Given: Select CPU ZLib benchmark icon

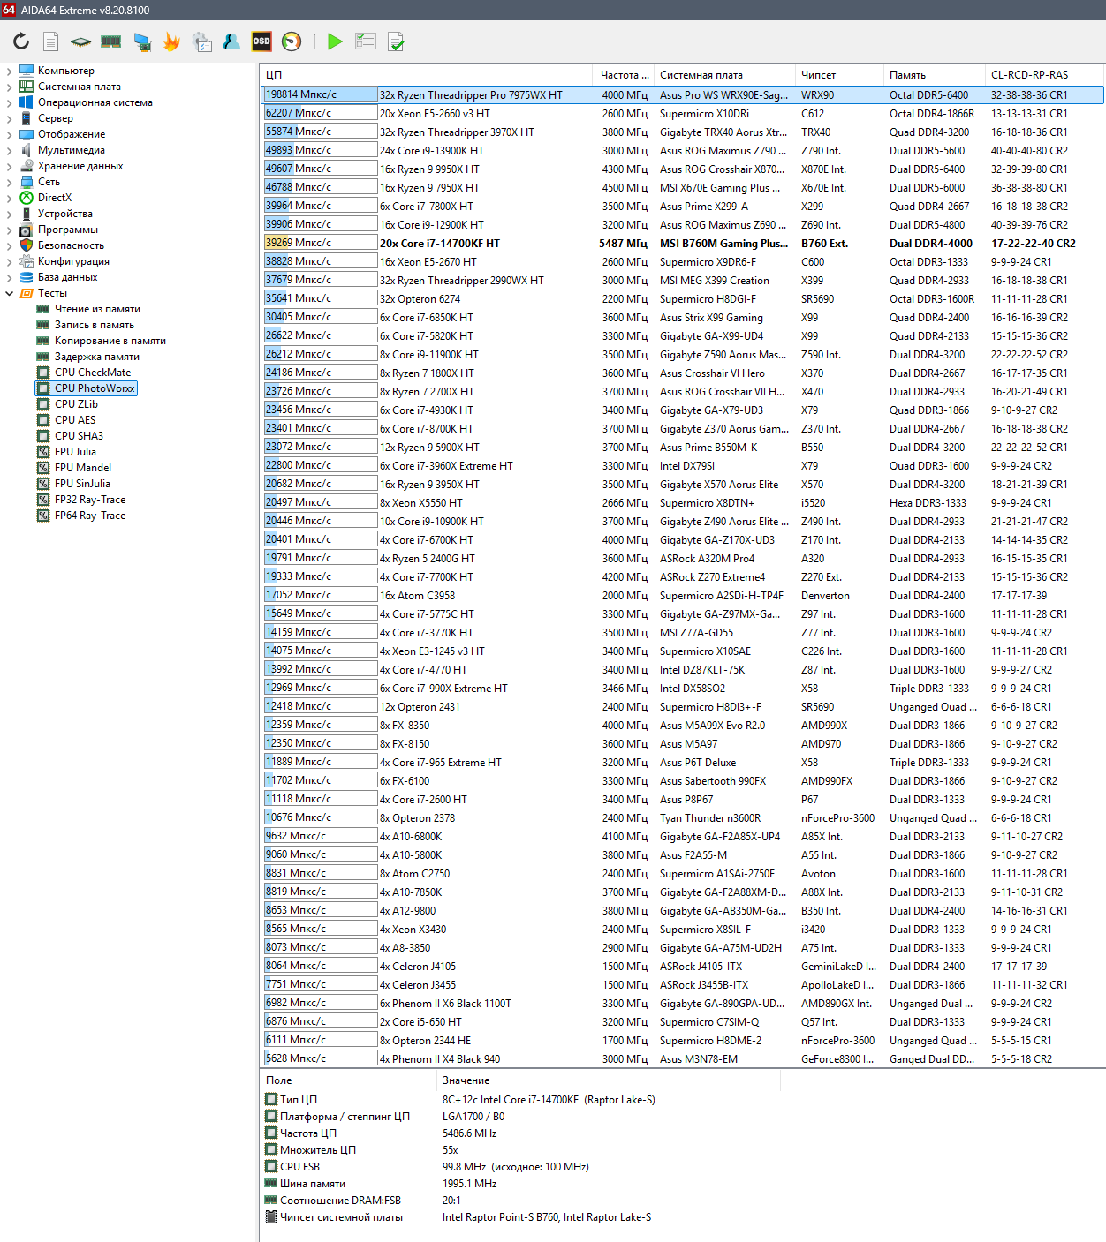Looking at the screenshot, I should pyautogui.click(x=42, y=404).
